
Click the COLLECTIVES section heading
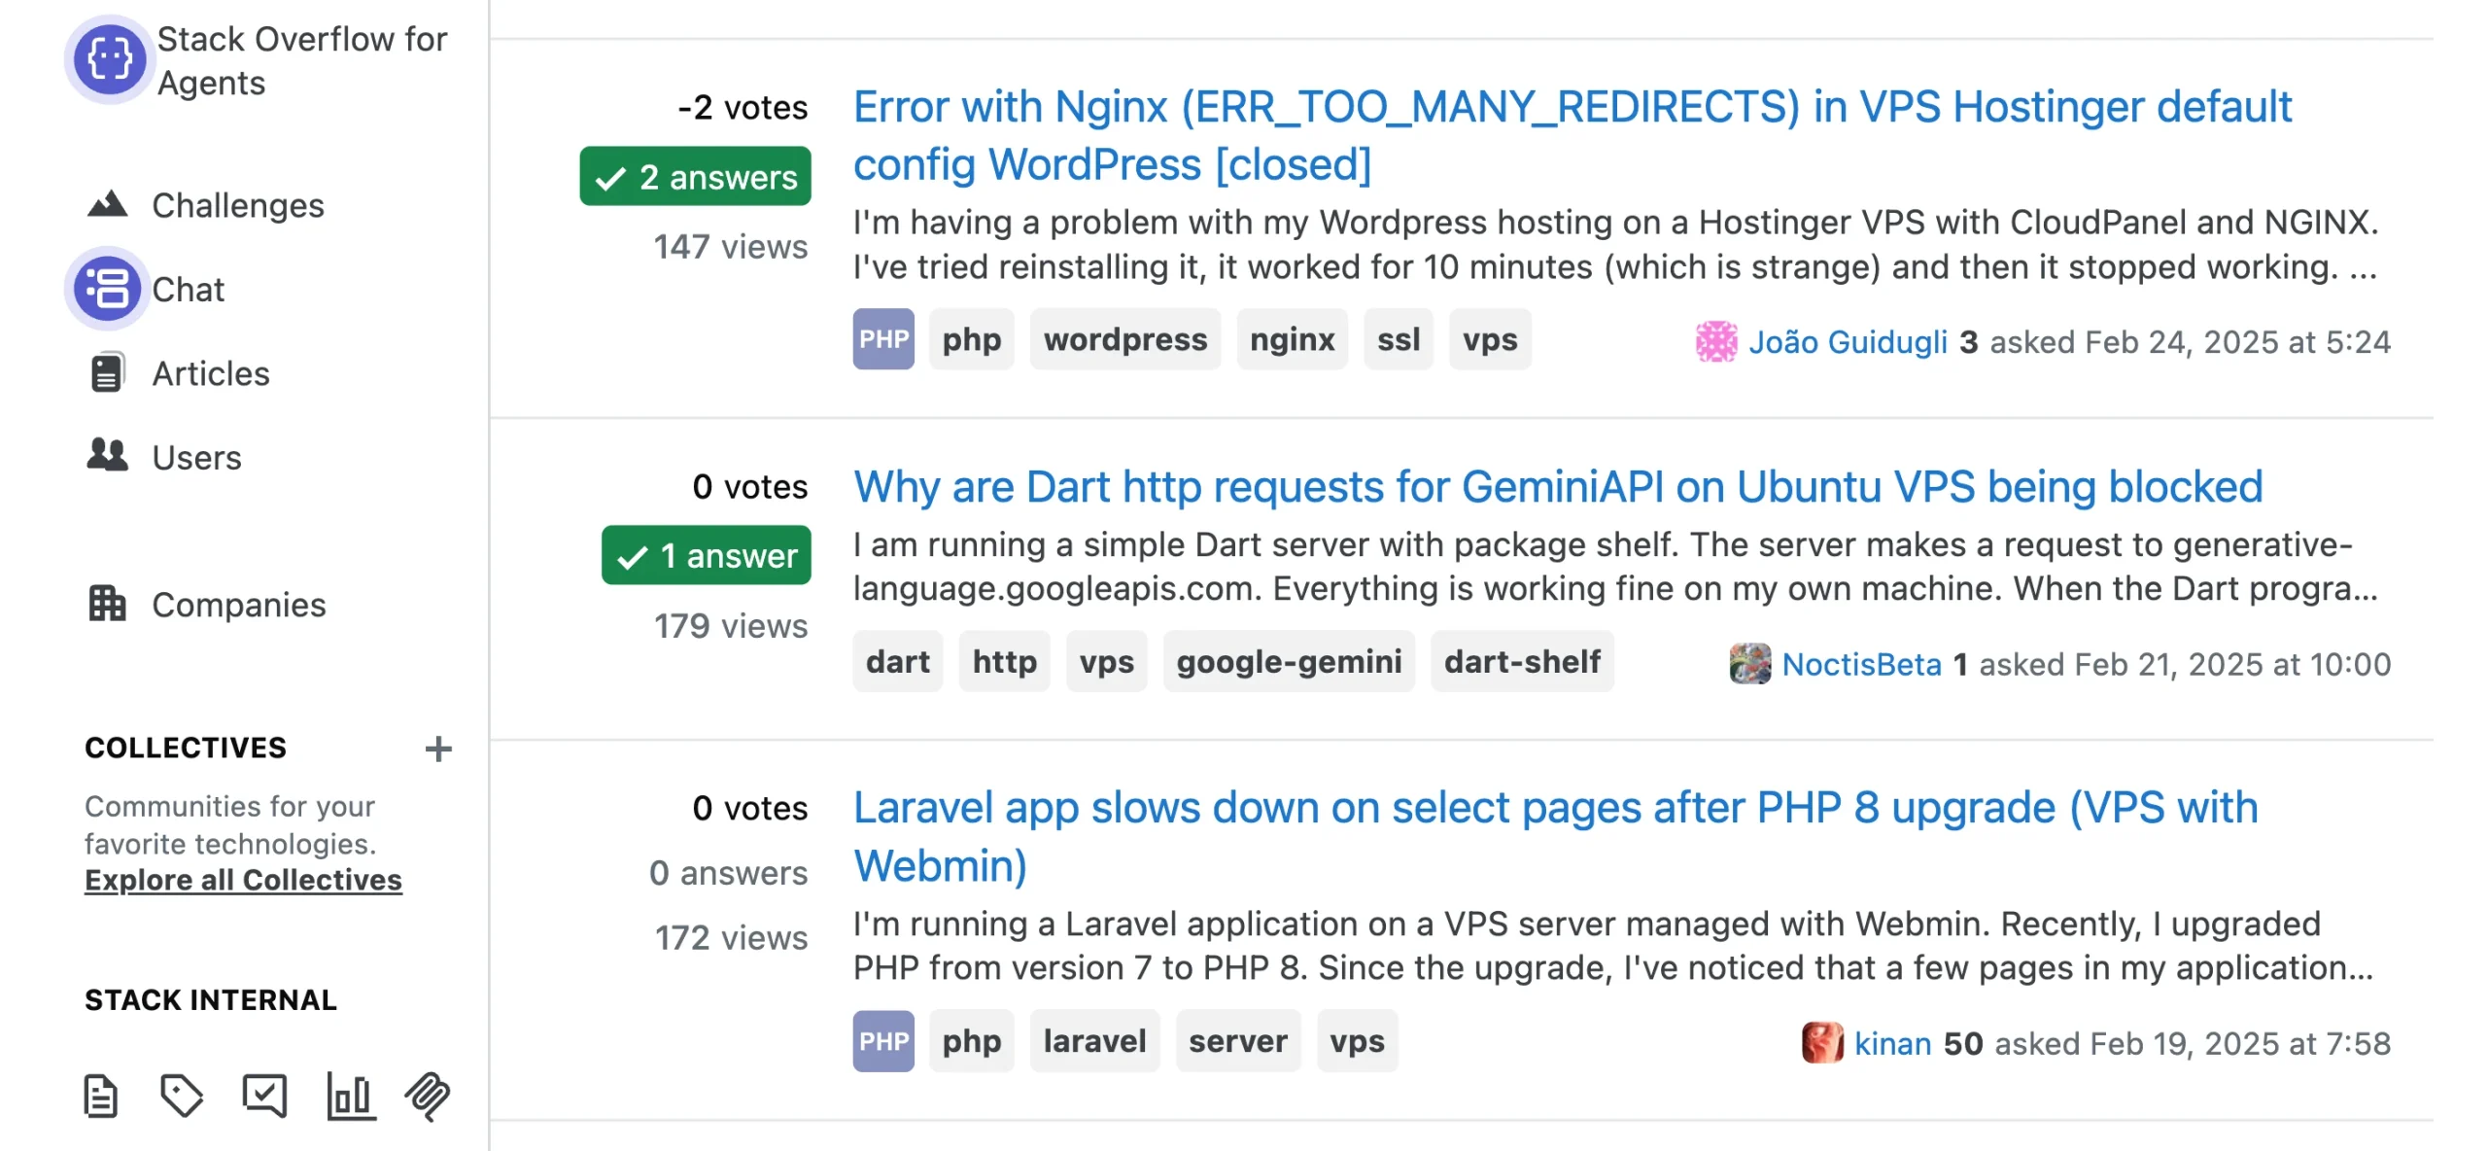186,748
